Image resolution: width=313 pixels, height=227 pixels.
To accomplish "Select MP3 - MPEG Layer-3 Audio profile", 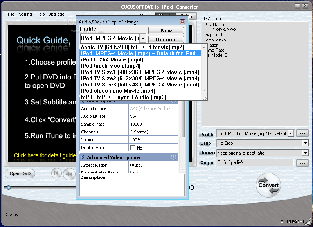I will click(140, 97).
